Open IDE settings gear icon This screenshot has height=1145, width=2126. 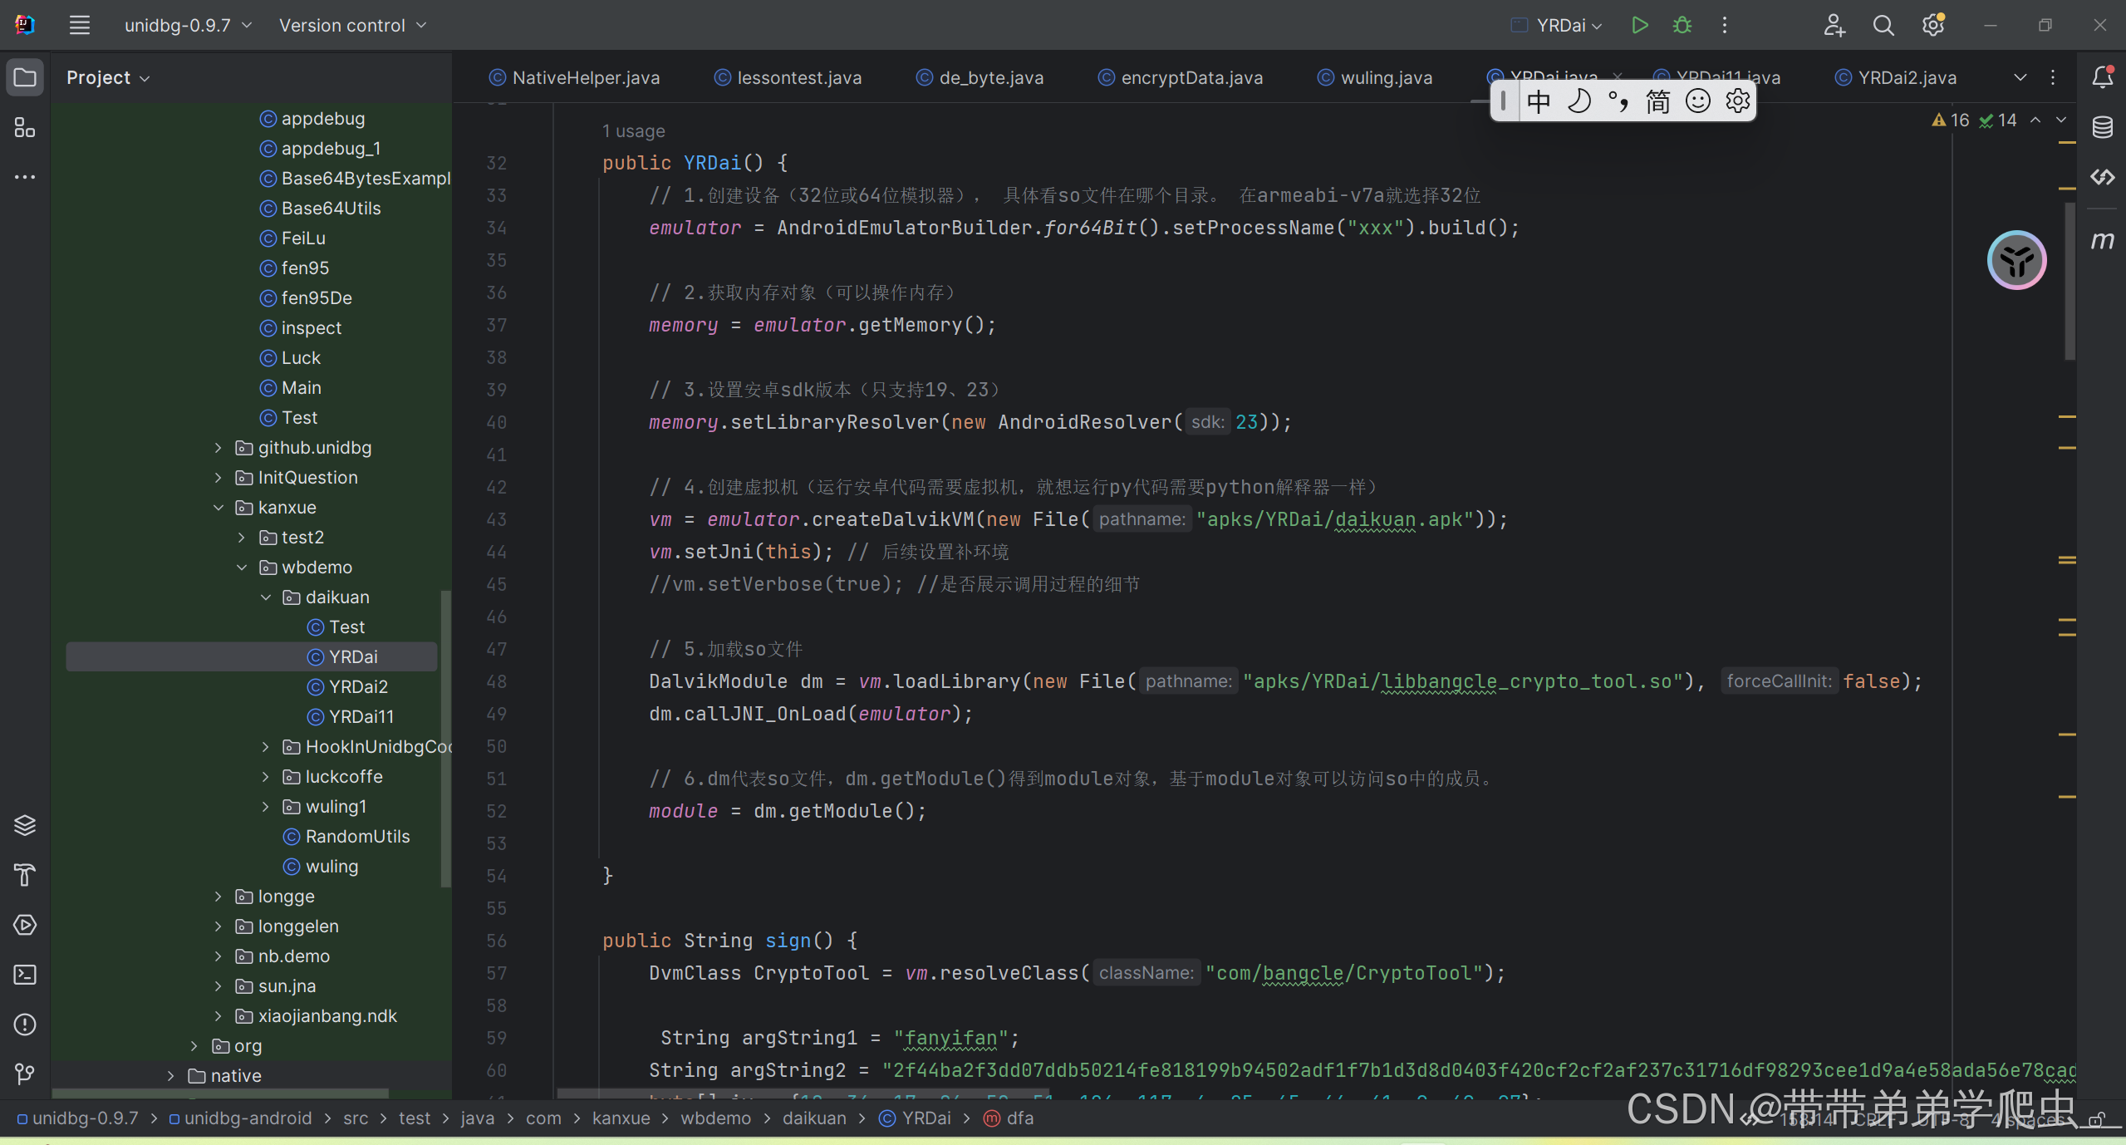1933,25
